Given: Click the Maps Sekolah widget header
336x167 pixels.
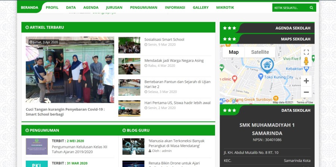Looking at the screenshot, I should click(x=267, y=39).
